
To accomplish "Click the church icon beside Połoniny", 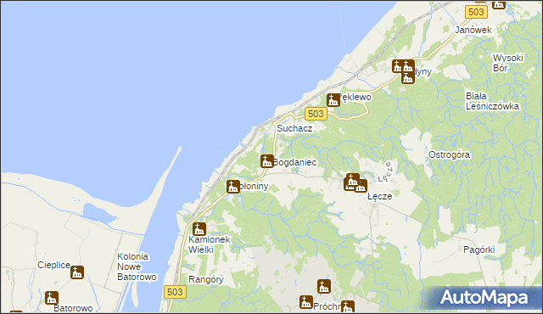I will tap(233, 186).
